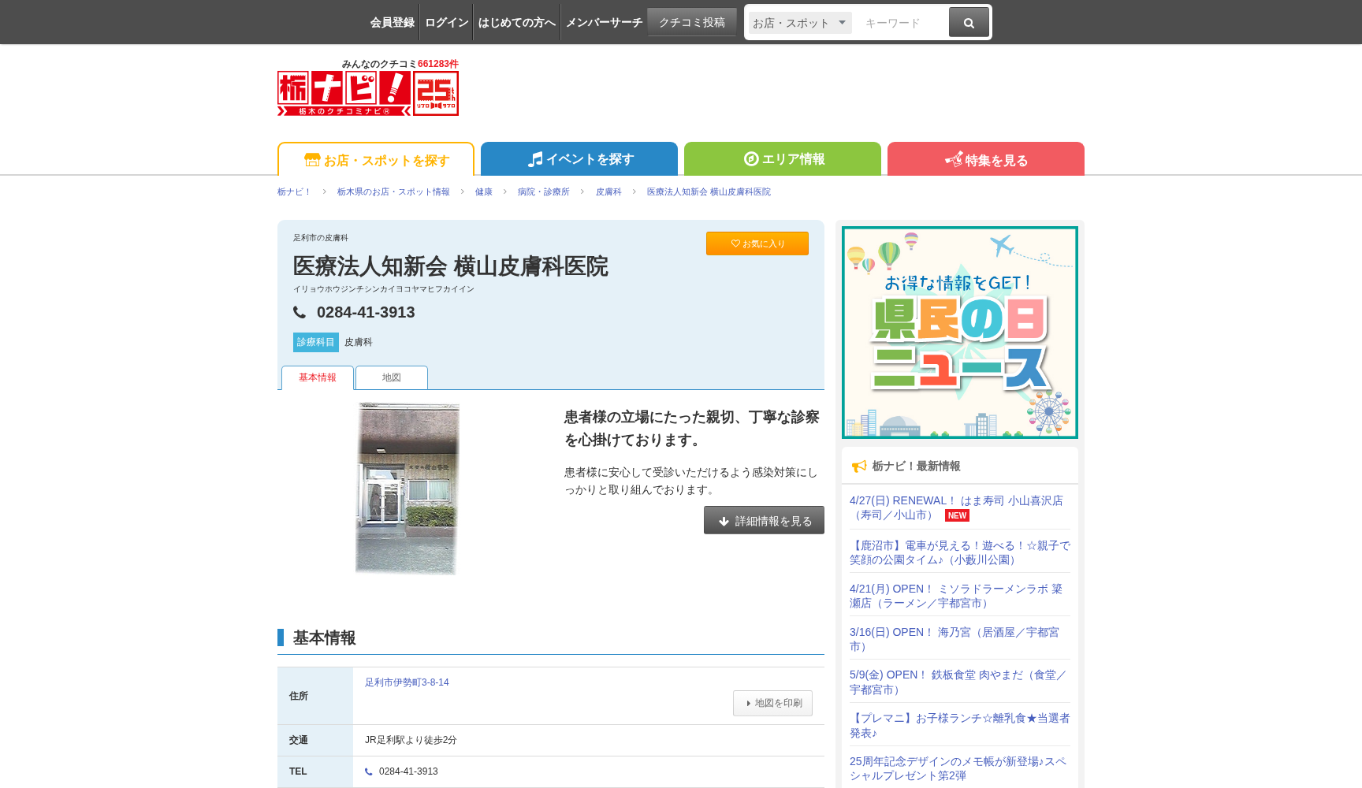Click the Tochinavi logo

pyautogui.click(x=344, y=93)
